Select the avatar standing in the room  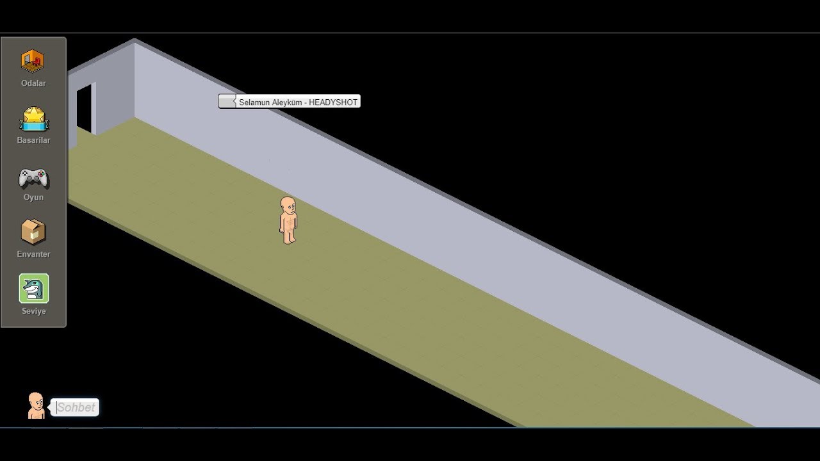click(x=288, y=220)
